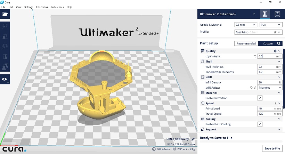The image size is (285, 154).
Task: Select the Move tool in the left toolbar
Action: tap(5, 26)
